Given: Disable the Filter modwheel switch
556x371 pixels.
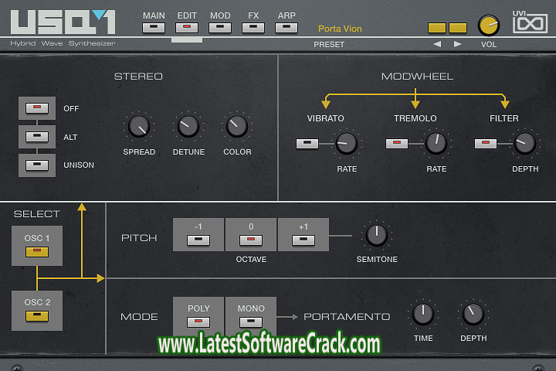Looking at the screenshot, I should pos(486,143).
